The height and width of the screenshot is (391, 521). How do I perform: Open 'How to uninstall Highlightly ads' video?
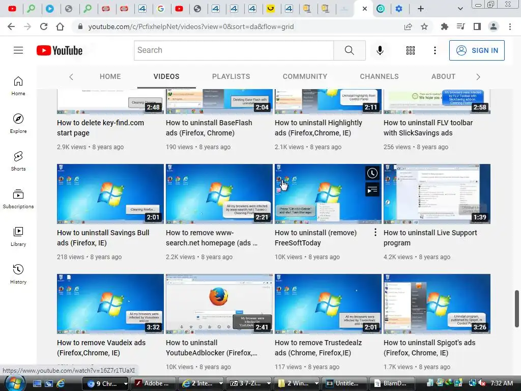318,128
